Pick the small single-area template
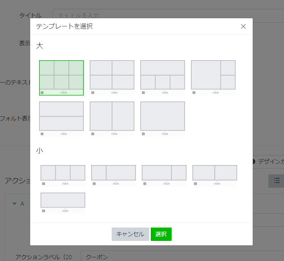This screenshot has height=261, width=284. coord(63,203)
